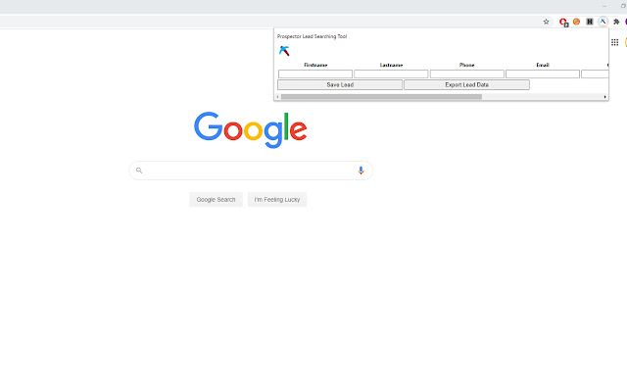Image resolution: width=627 pixels, height=392 pixels.
Task: Click the 'Email' column label
Action: [x=543, y=65]
